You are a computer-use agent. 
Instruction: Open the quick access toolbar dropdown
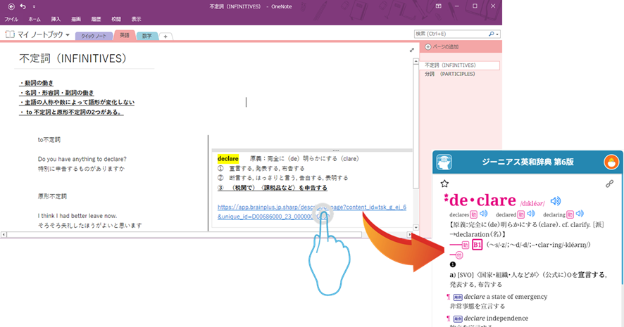point(34,7)
